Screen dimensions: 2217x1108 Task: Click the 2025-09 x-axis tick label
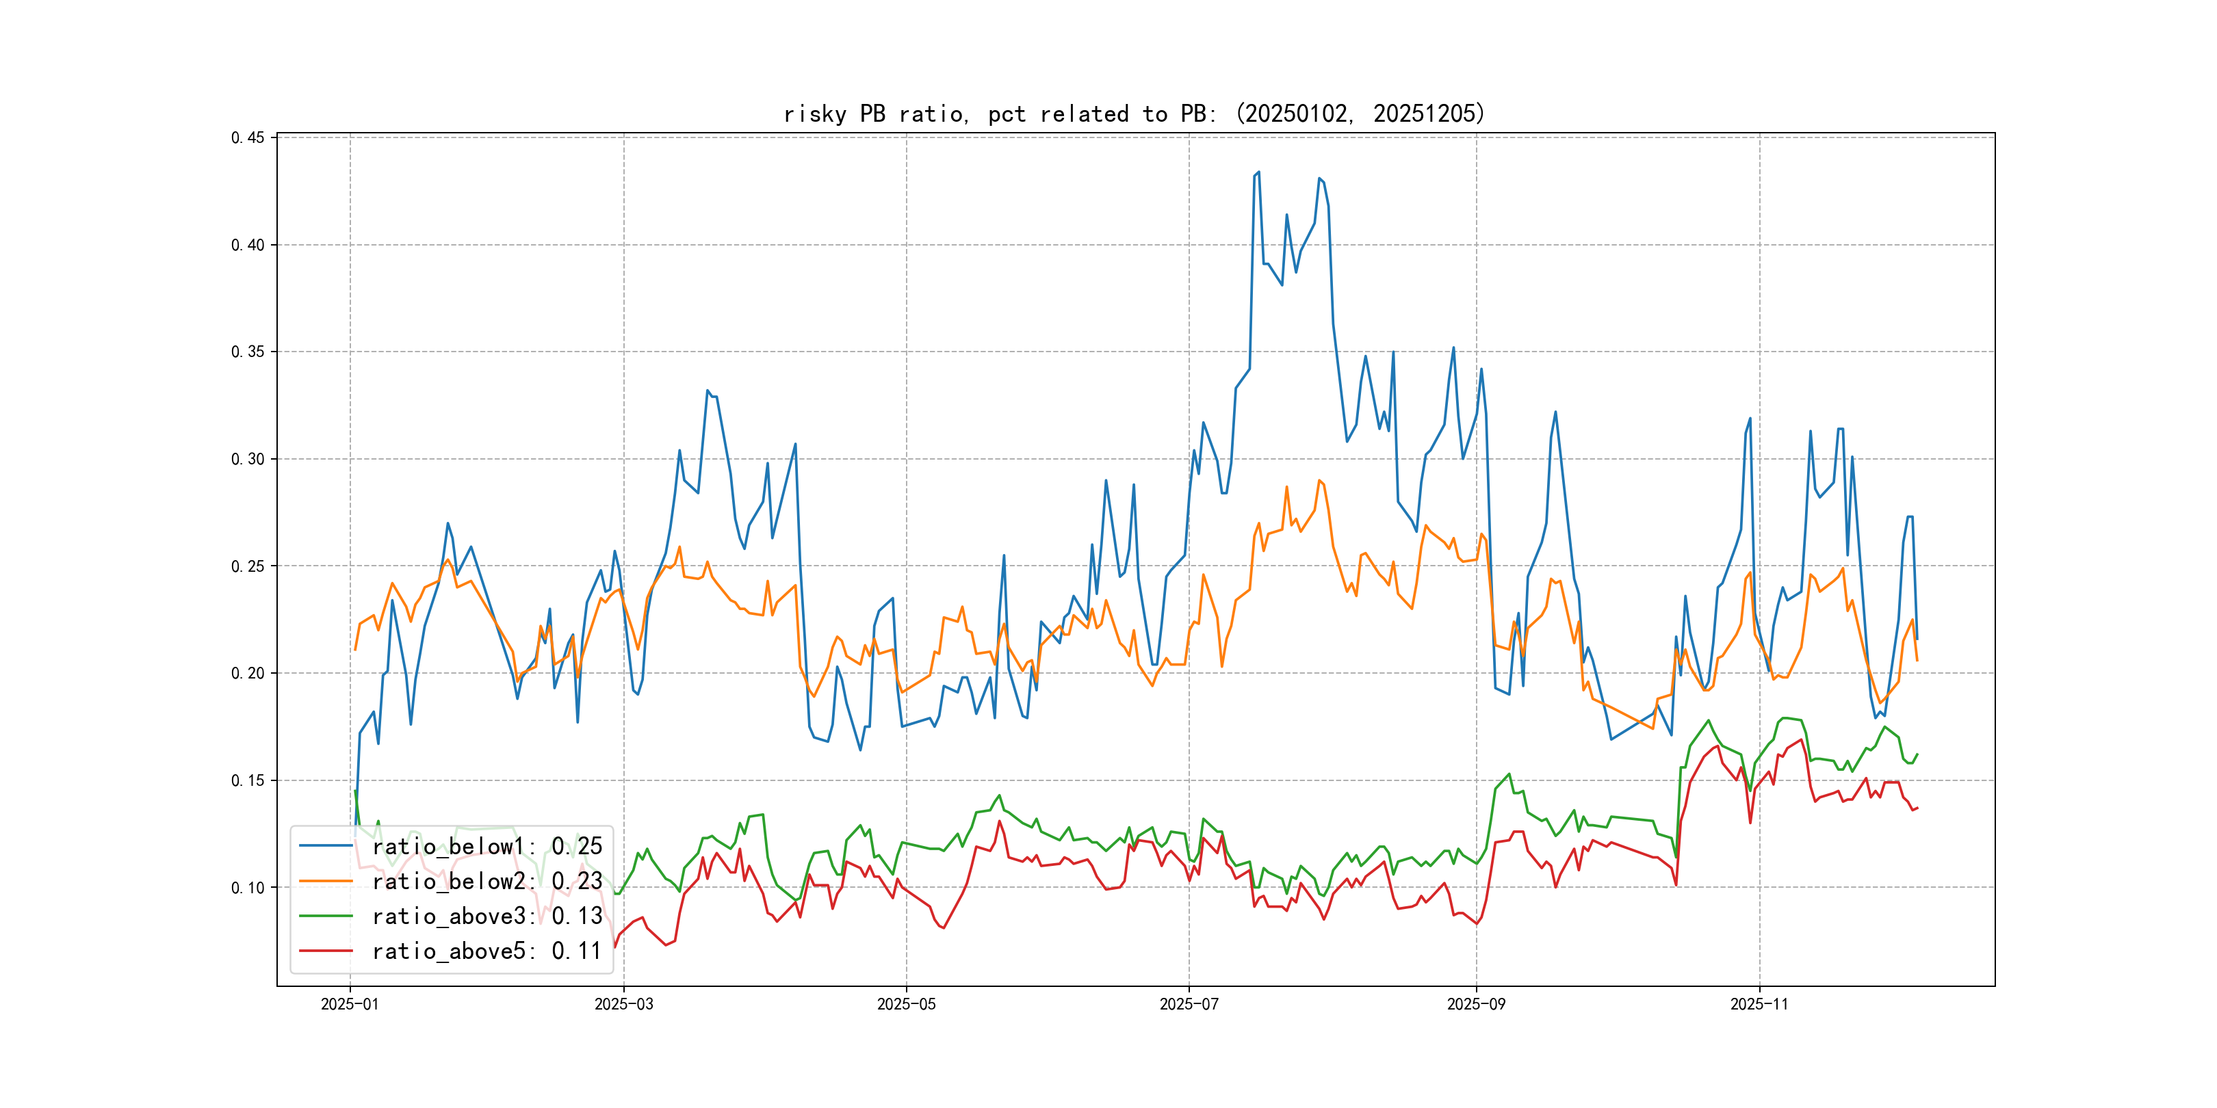click(1476, 1005)
